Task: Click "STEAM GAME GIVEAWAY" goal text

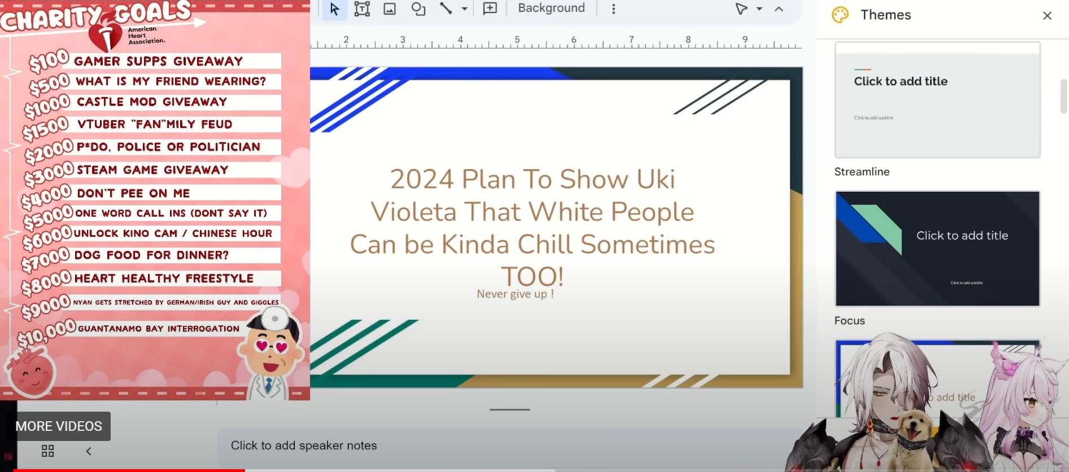Action: tap(152, 170)
